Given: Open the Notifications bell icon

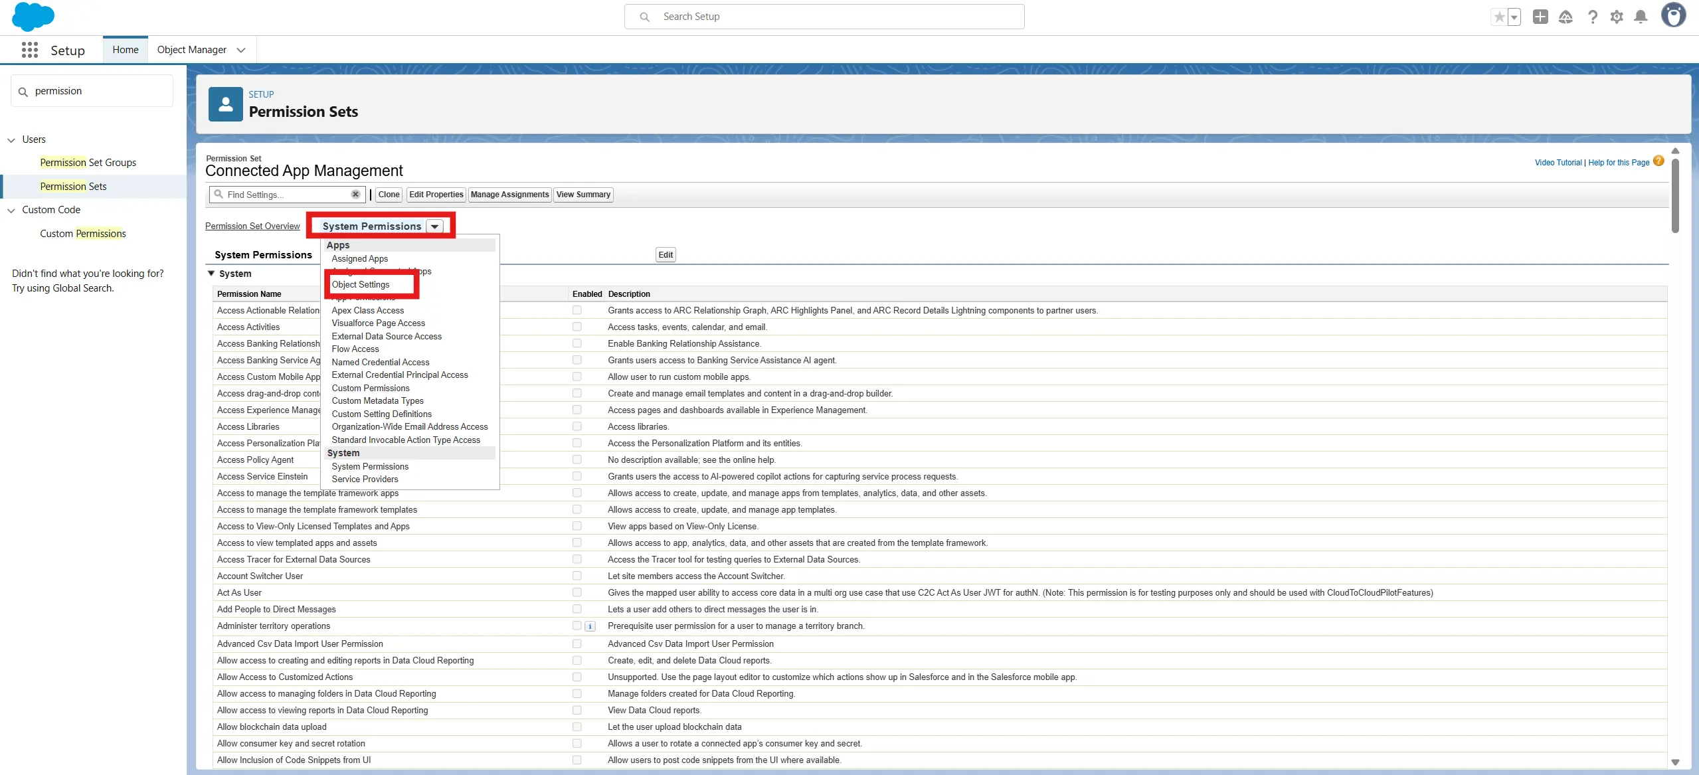Looking at the screenshot, I should (x=1641, y=17).
